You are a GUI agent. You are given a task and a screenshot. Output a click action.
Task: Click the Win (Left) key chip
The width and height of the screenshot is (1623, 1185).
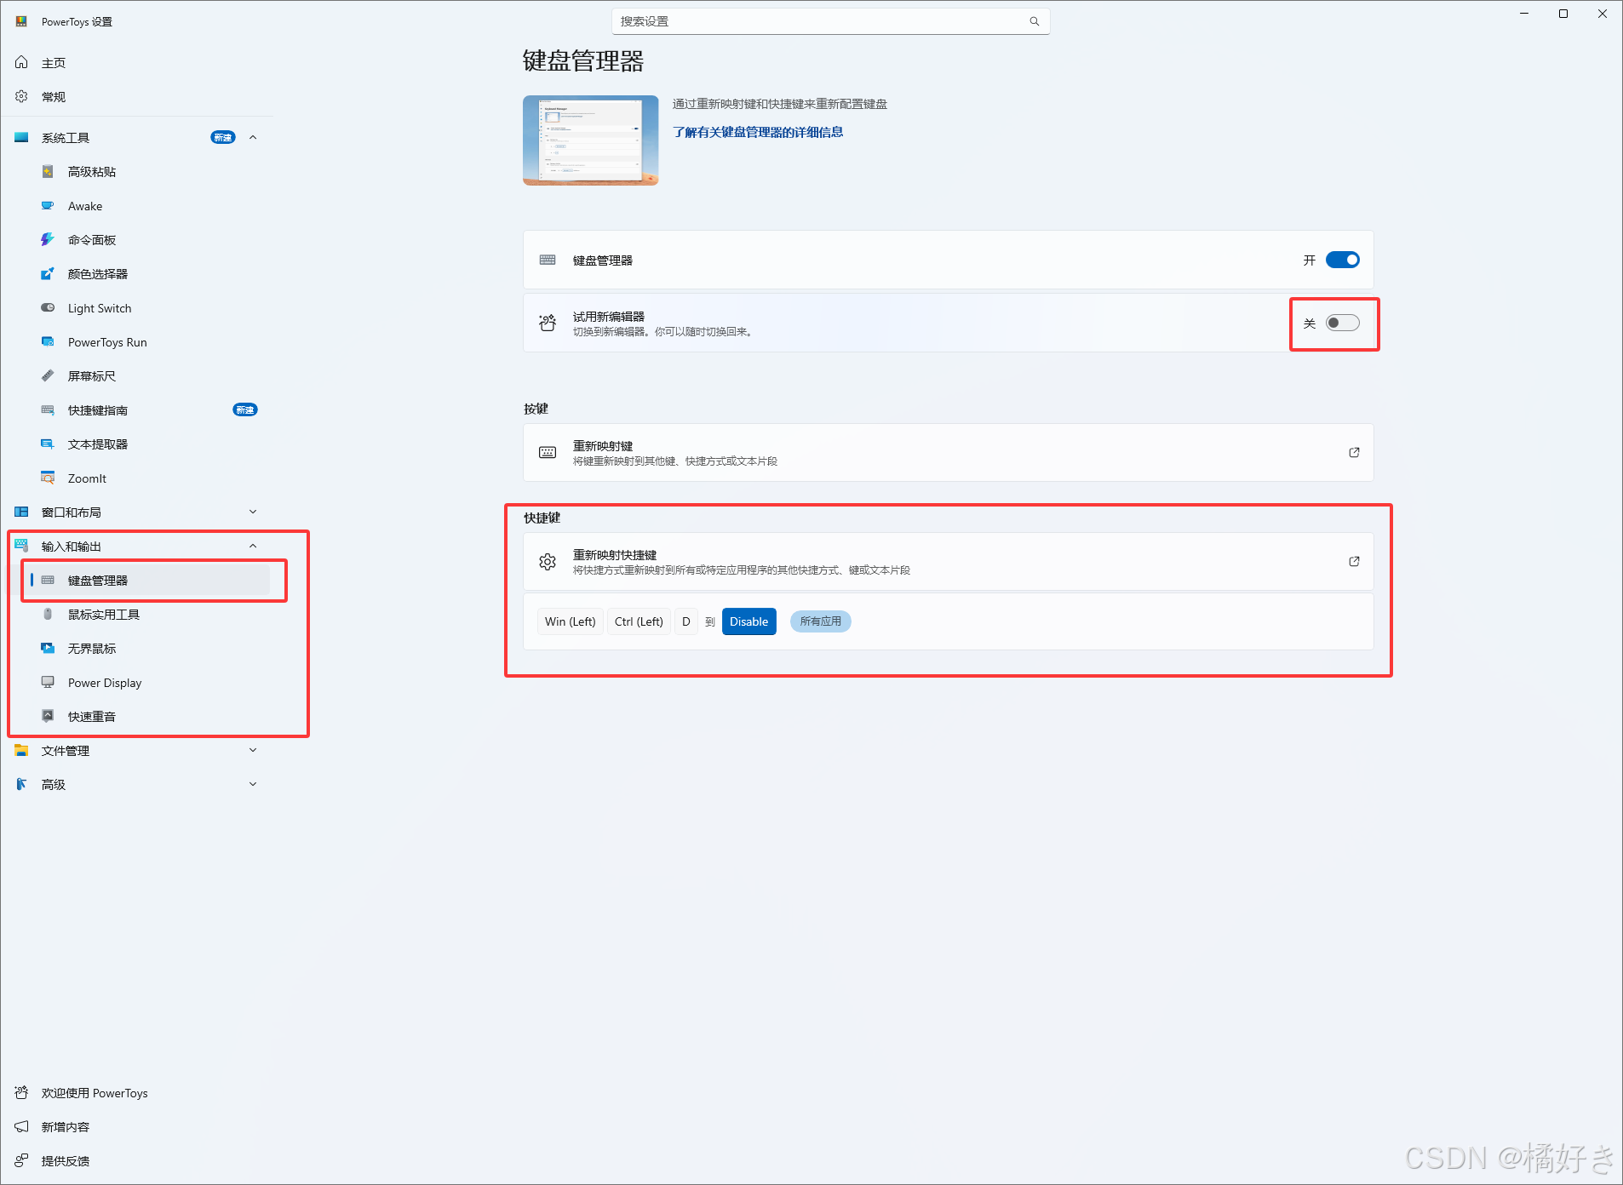pyautogui.click(x=570, y=621)
